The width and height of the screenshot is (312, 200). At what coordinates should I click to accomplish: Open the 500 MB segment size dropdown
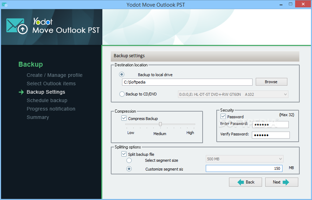pos(244,159)
